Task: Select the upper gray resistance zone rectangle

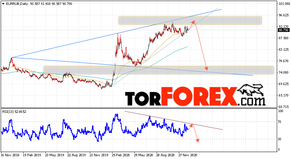Action: pyautogui.click(x=190, y=20)
